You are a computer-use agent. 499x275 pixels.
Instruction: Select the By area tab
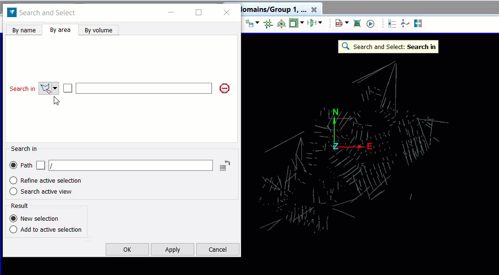click(x=60, y=30)
